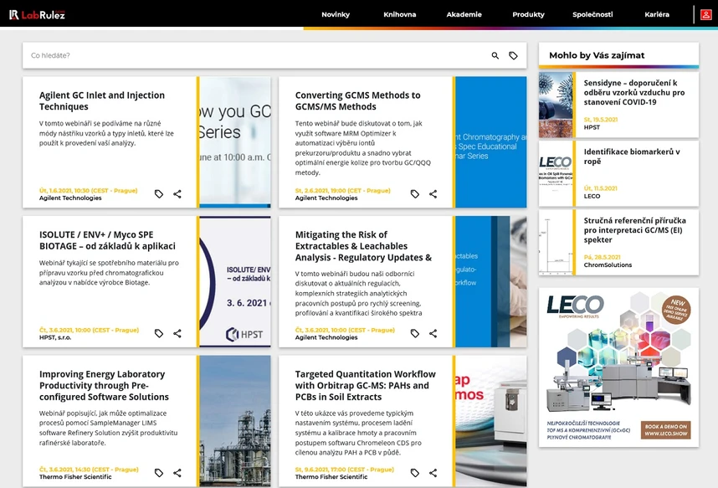Viewport: 718px width, 488px height.
Task: Open the Akademie menu
Action: 464,14
